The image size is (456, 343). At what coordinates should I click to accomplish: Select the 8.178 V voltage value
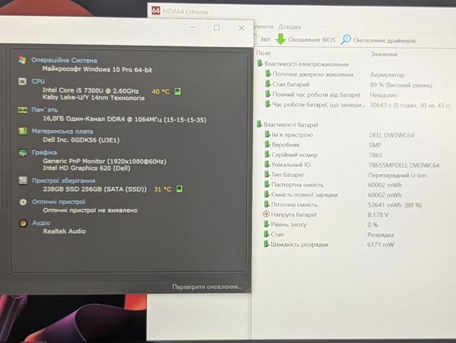(x=378, y=215)
